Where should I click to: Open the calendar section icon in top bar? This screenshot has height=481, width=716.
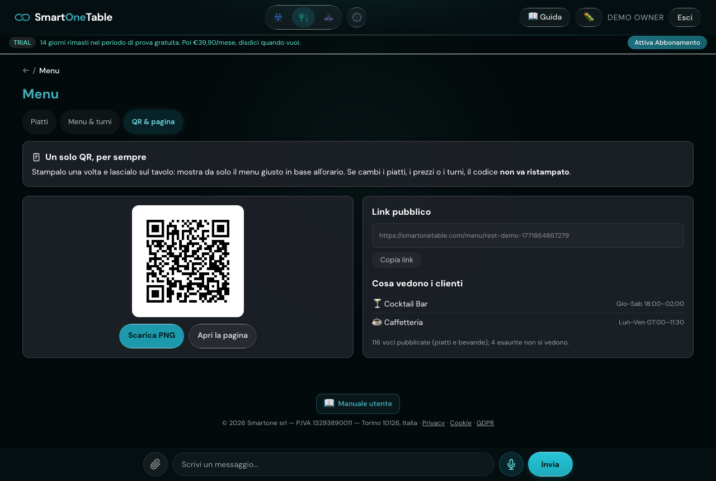pos(278,17)
